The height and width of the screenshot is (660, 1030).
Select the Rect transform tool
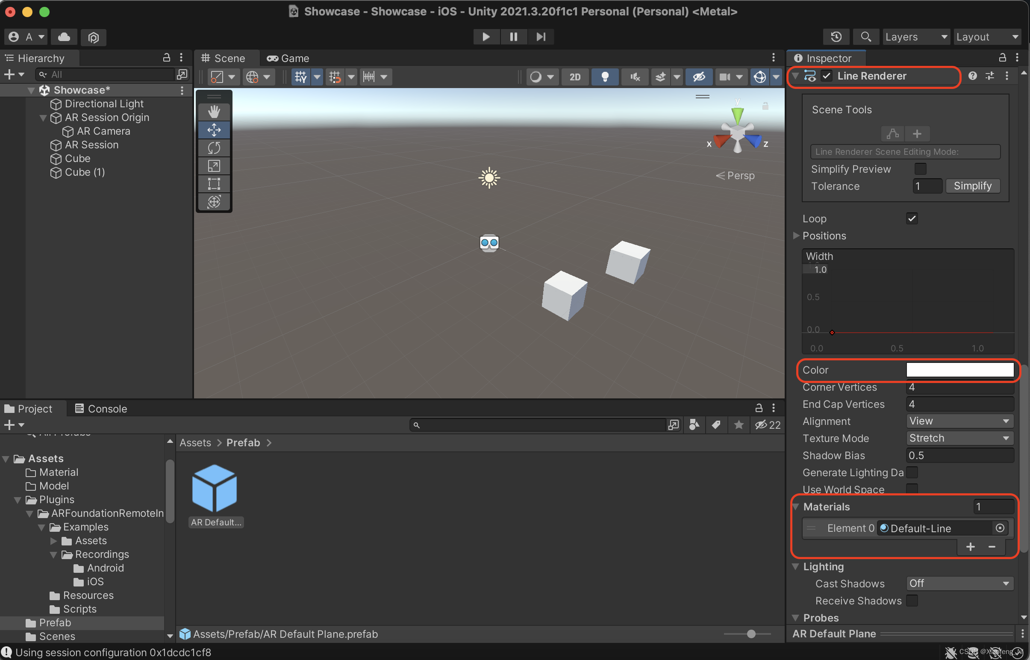coord(214,183)
